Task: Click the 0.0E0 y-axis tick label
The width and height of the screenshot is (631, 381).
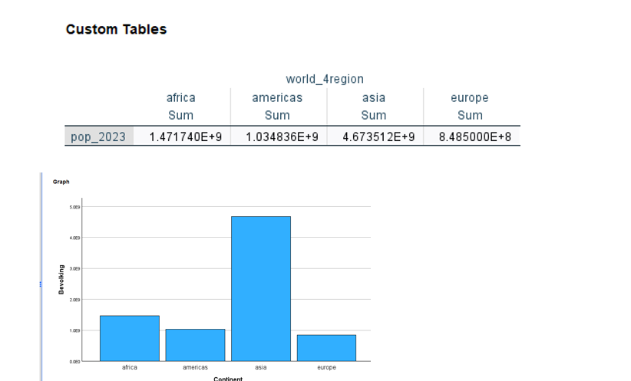Action: [74, 362]
